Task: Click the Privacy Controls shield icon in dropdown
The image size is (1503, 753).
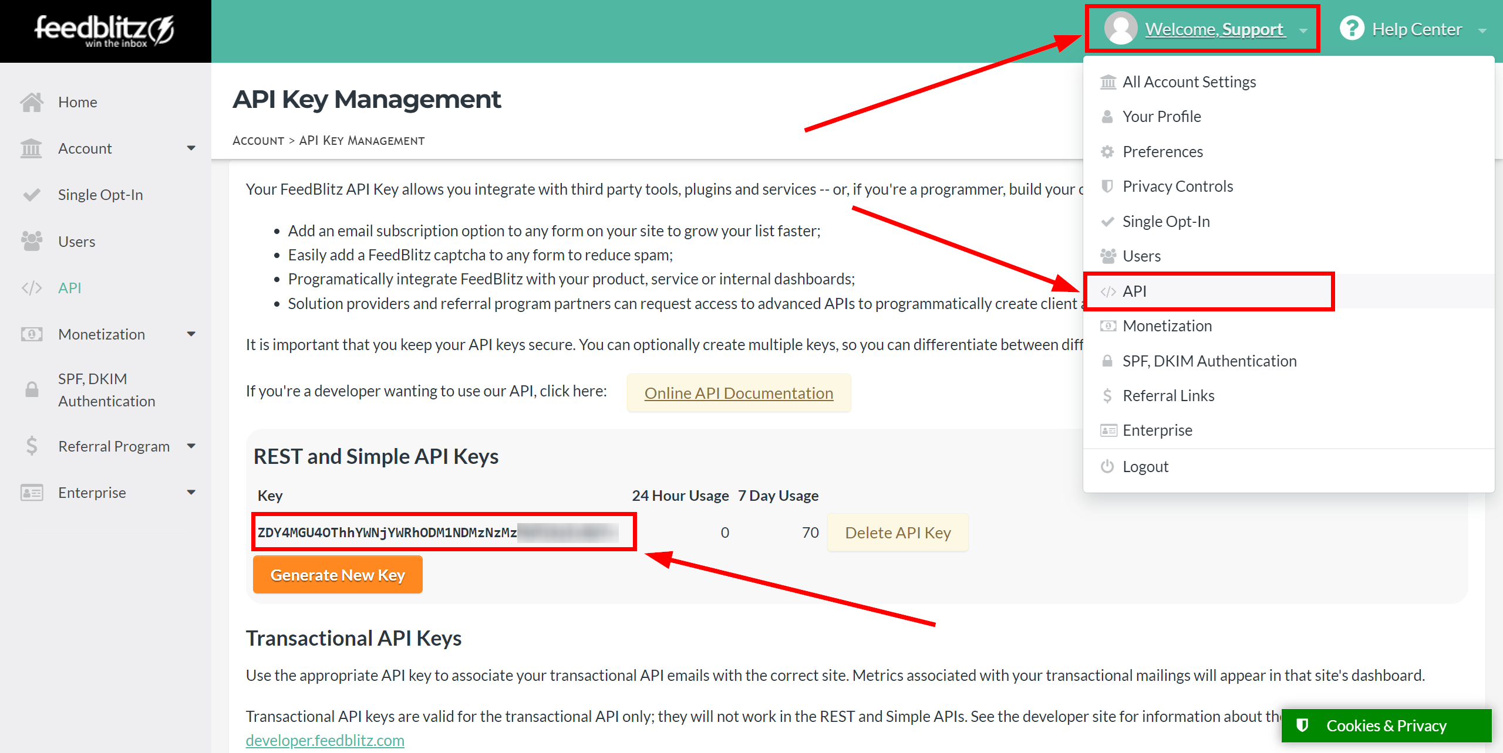Action: [x=1107, y=186]
